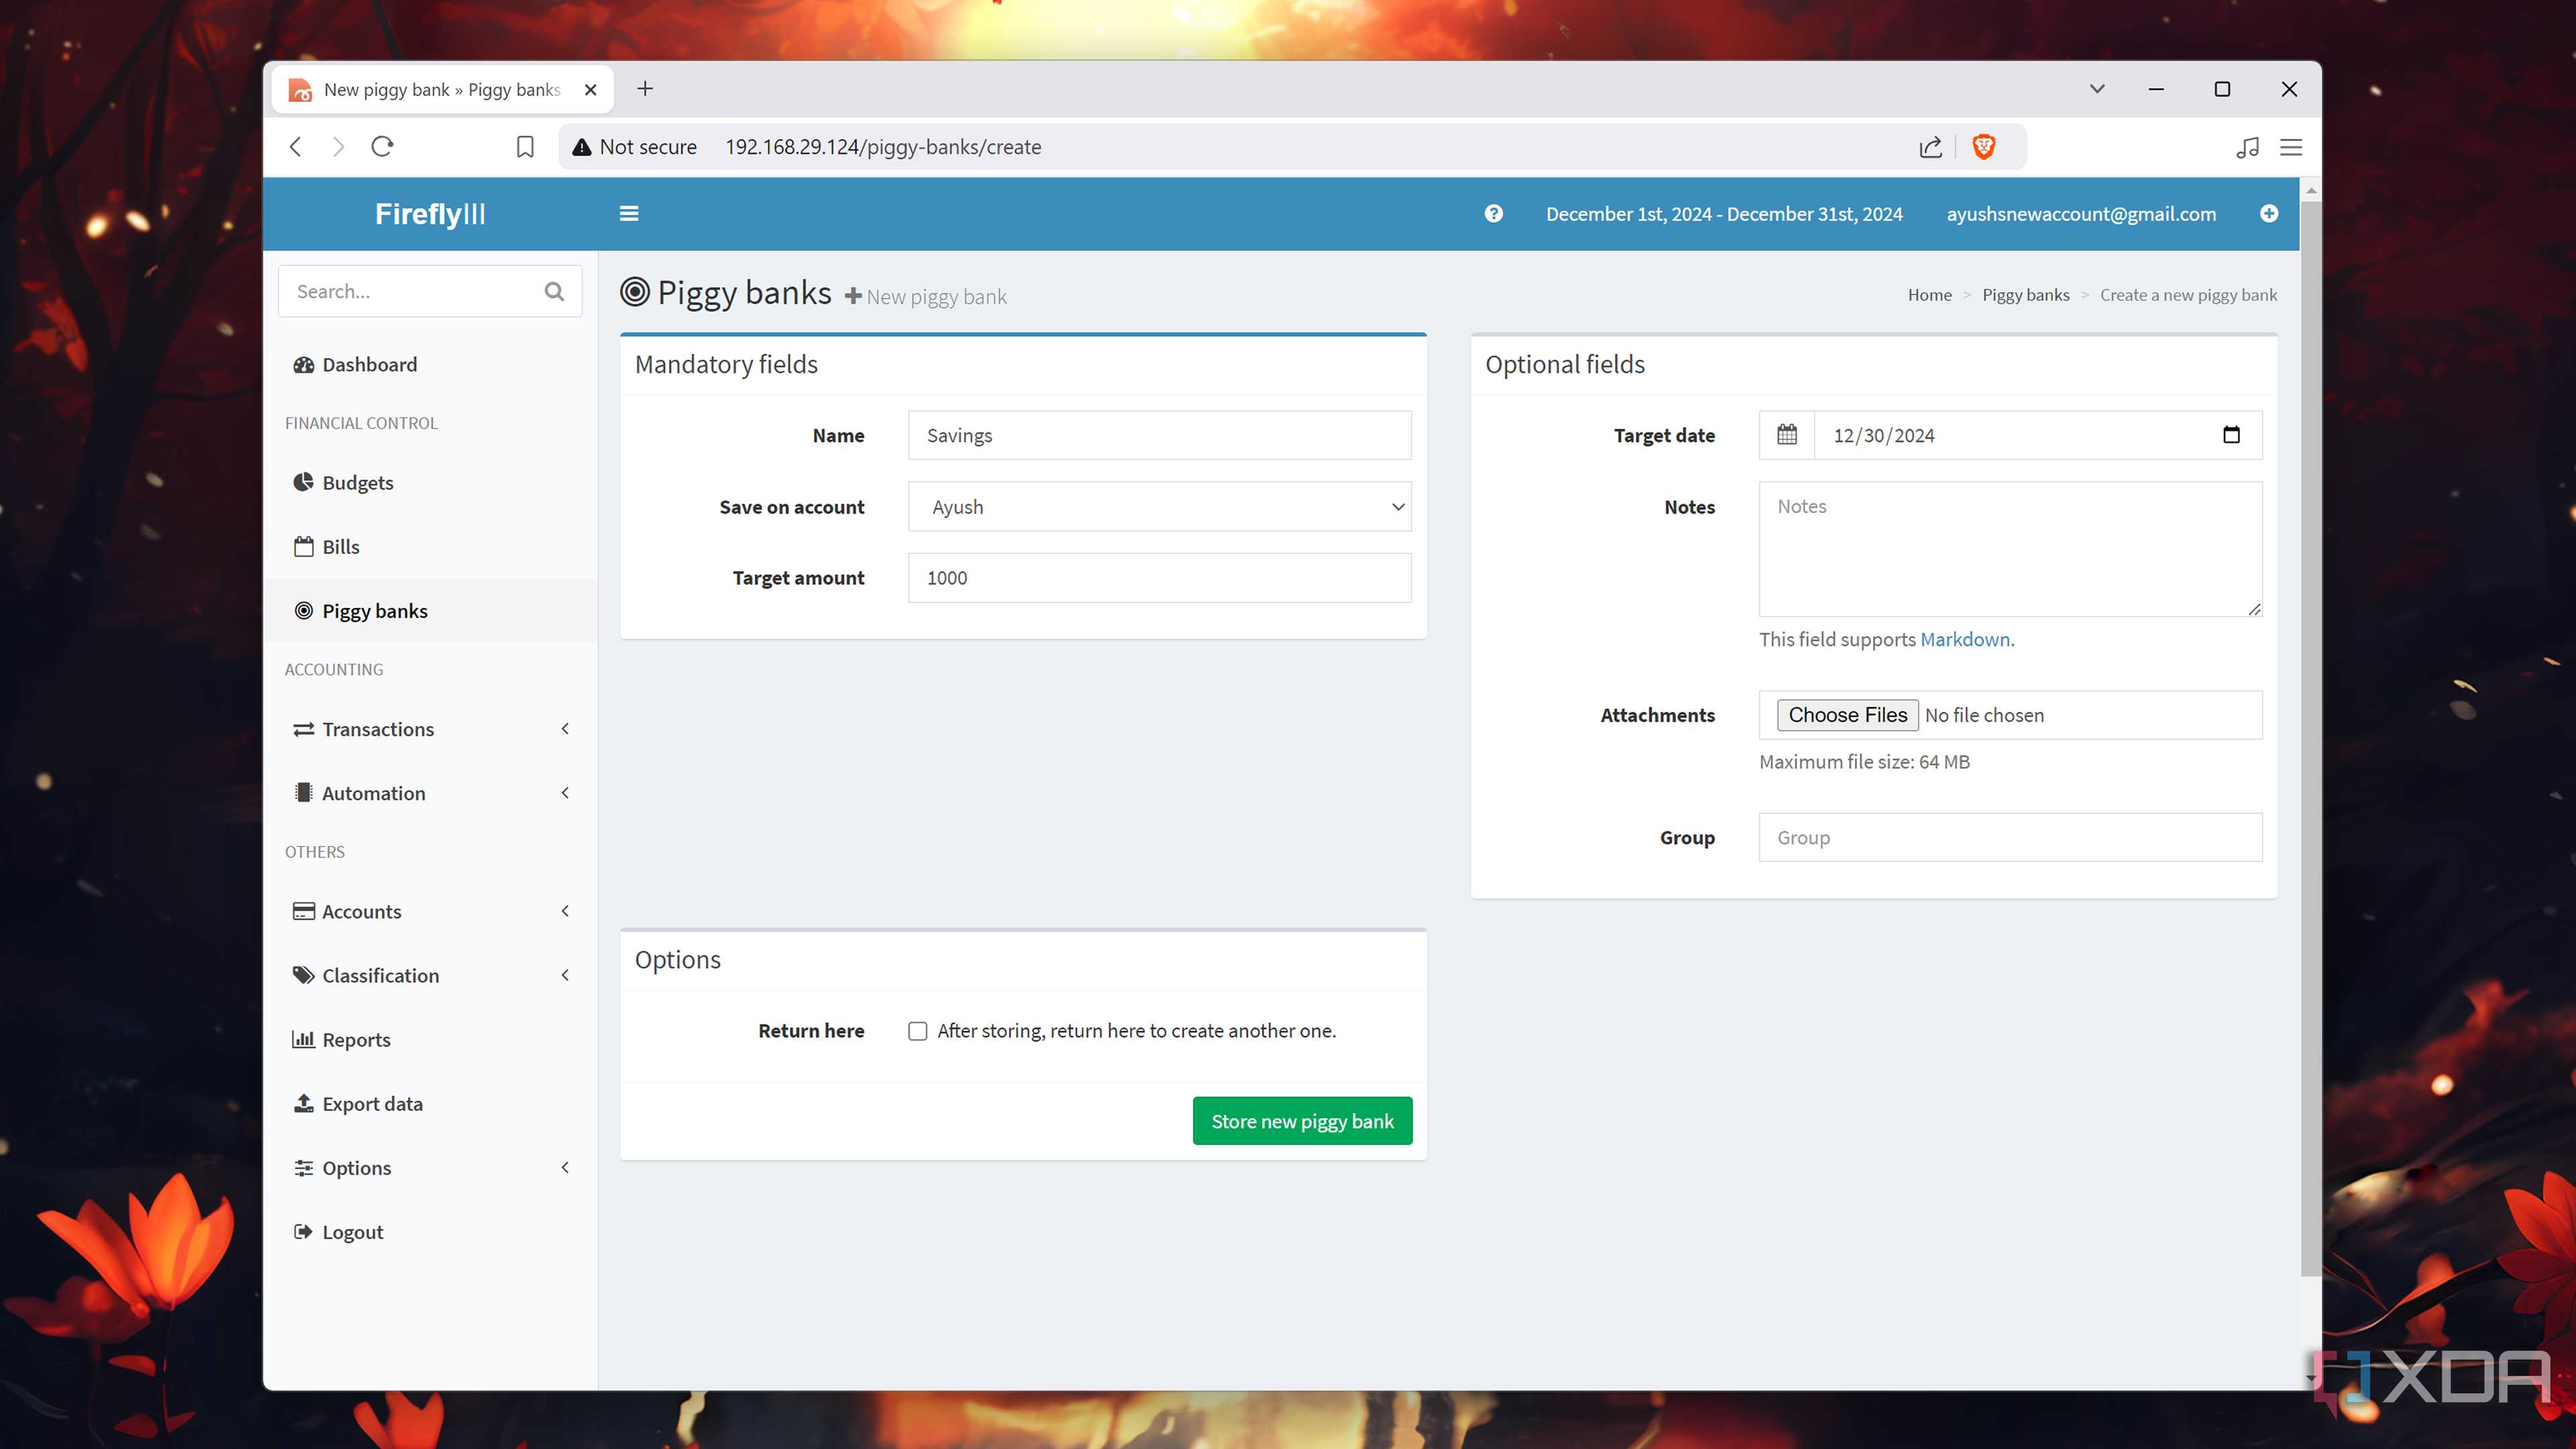Image resolution: width=2576 pixels, height=1449 pixels.
Task: Click the page vertical scrollbar
Action: [2310, 738]
